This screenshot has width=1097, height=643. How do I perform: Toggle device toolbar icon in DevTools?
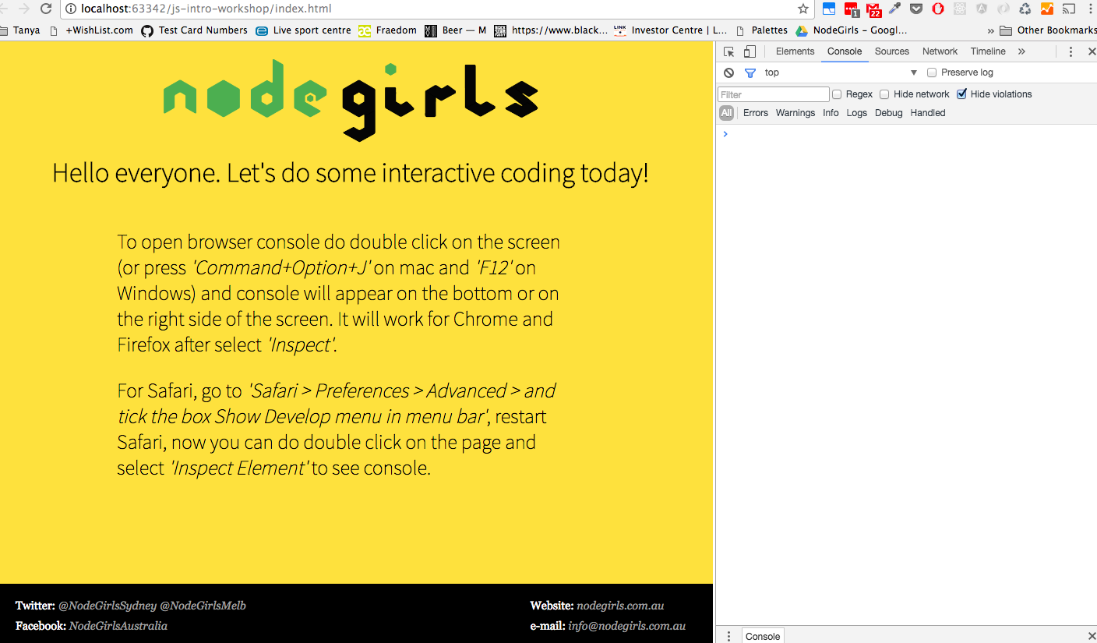coord(750,51)
